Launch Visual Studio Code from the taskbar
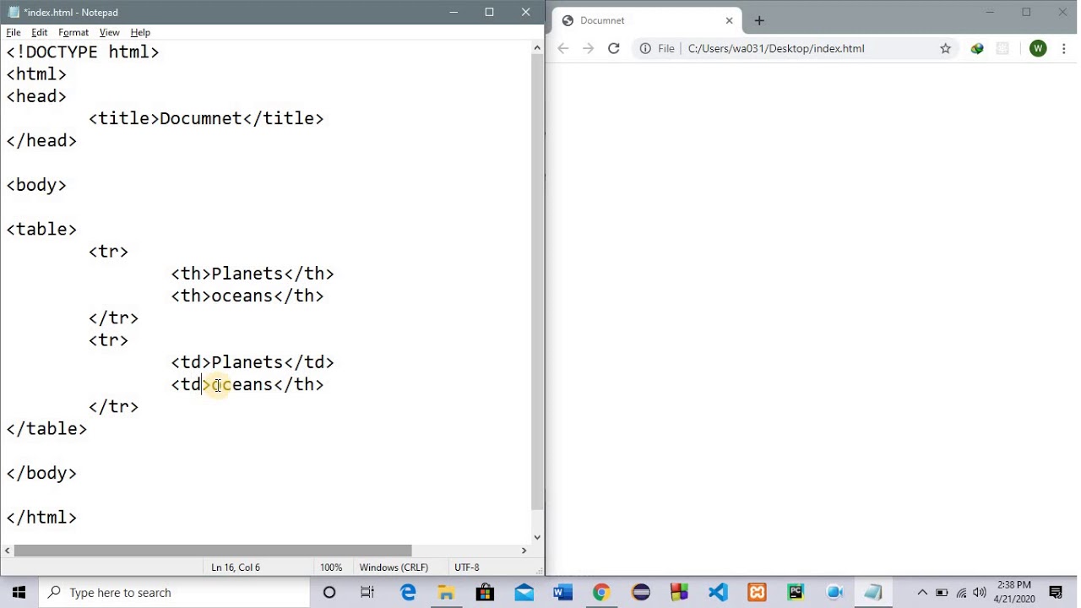 click(x=718, y=593)
